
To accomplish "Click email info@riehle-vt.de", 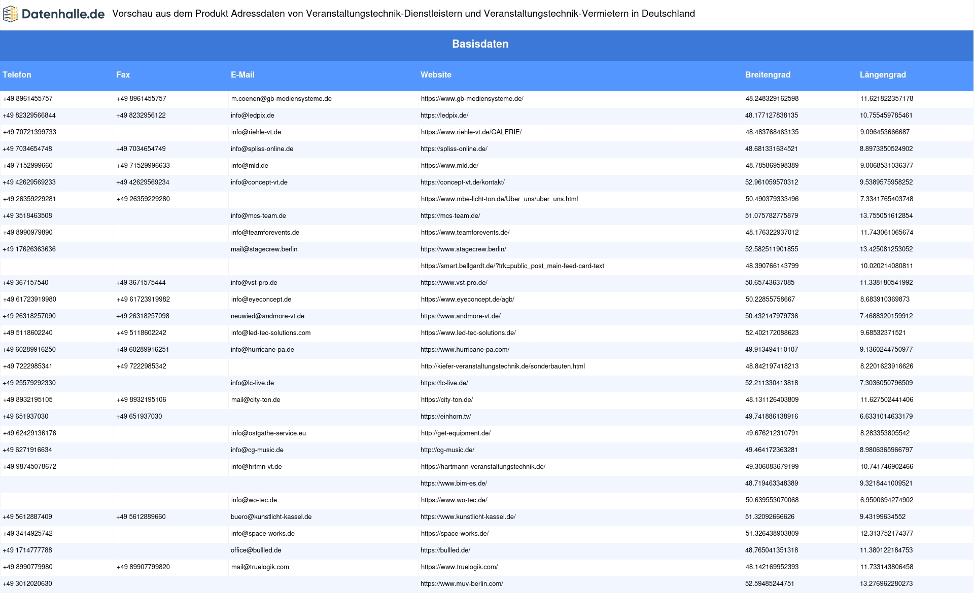I will coord(256,132).
